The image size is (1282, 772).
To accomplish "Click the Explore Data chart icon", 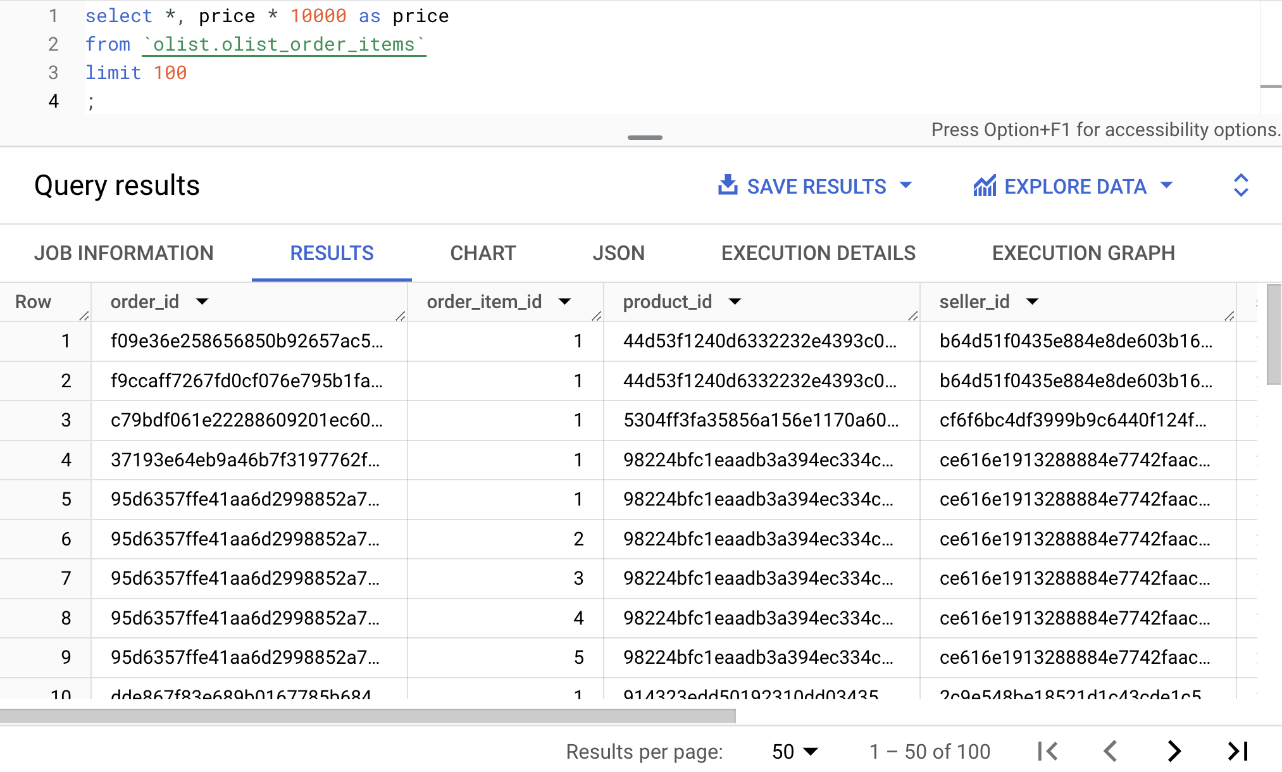I will click(x=985, y=186).
